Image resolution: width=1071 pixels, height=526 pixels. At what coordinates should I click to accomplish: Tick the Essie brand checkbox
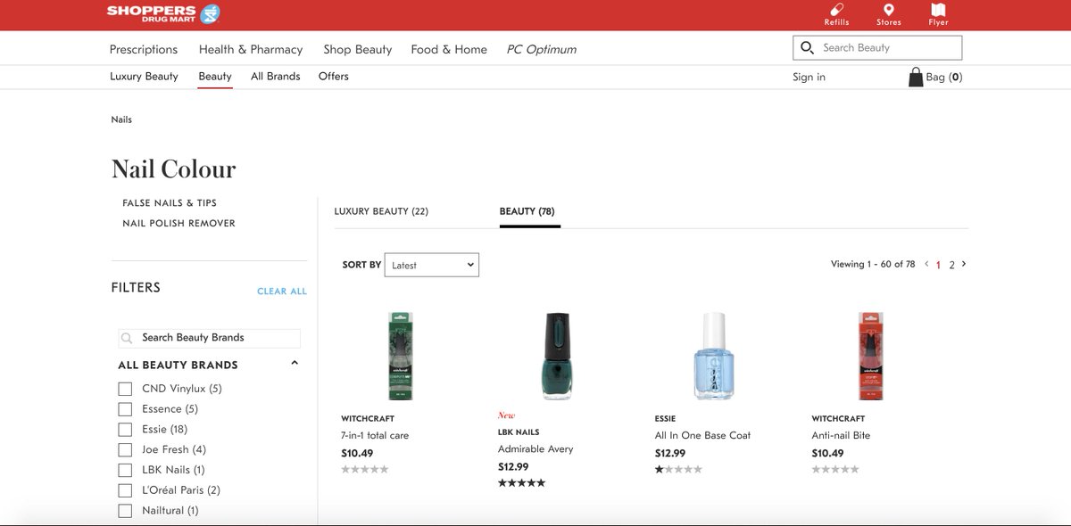[x=125, y=430]
